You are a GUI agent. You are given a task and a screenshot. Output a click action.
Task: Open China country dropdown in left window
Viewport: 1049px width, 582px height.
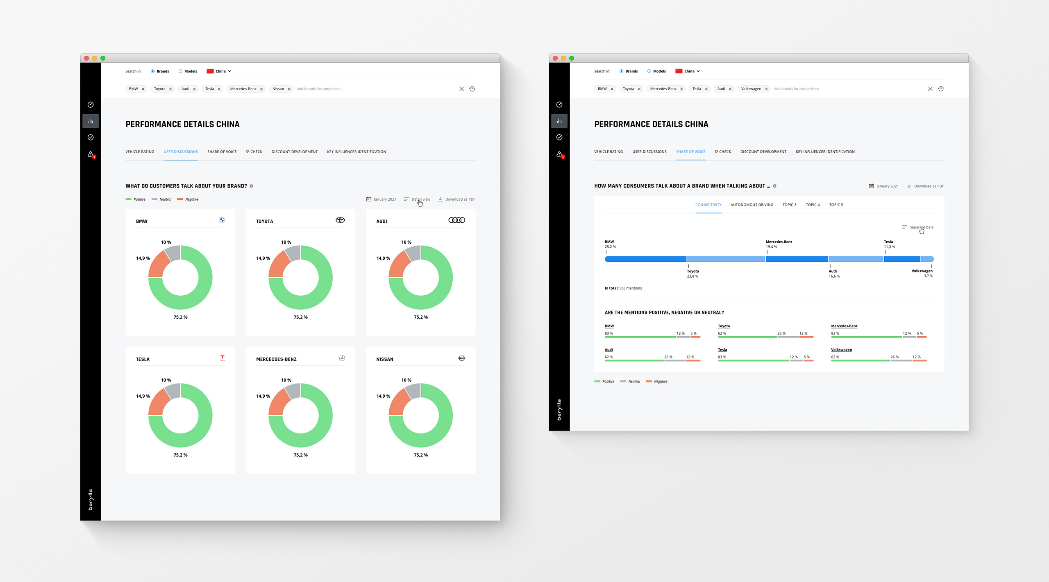click(219, 71)
